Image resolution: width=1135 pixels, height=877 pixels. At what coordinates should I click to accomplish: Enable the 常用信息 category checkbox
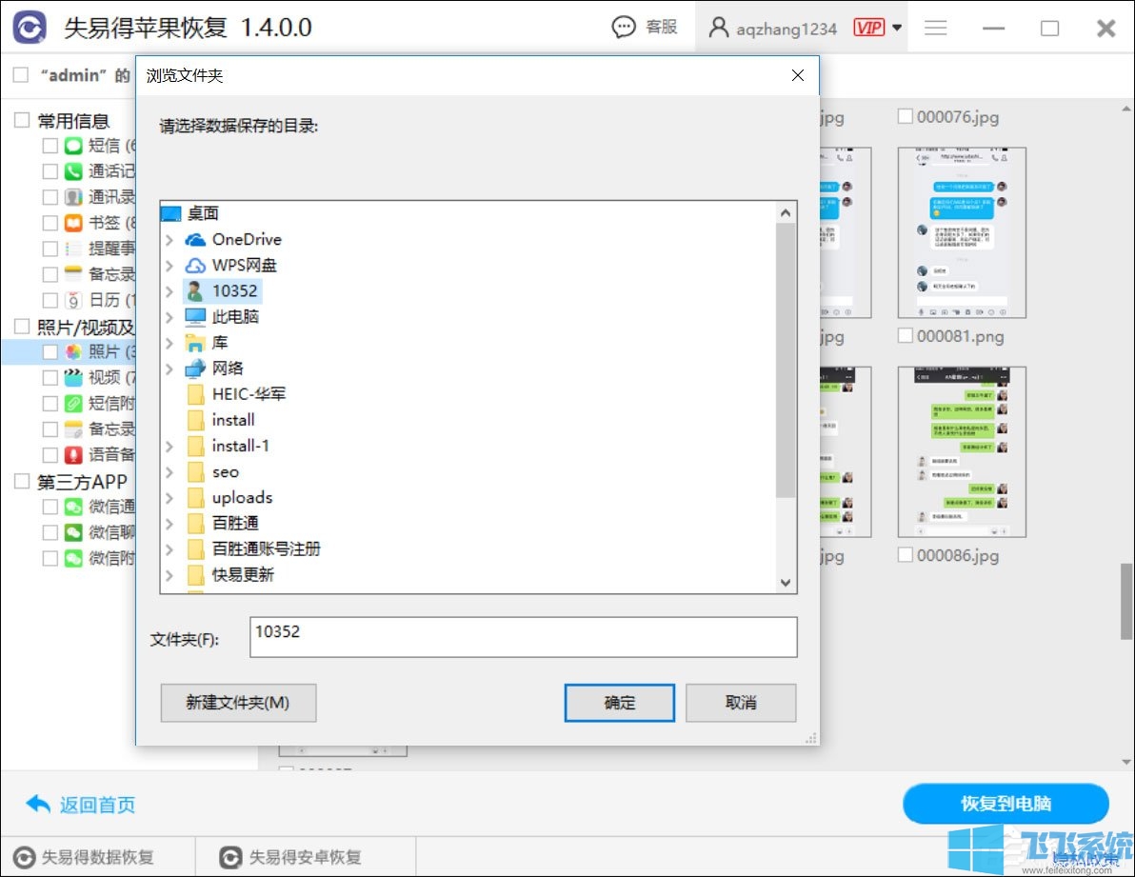19,120
